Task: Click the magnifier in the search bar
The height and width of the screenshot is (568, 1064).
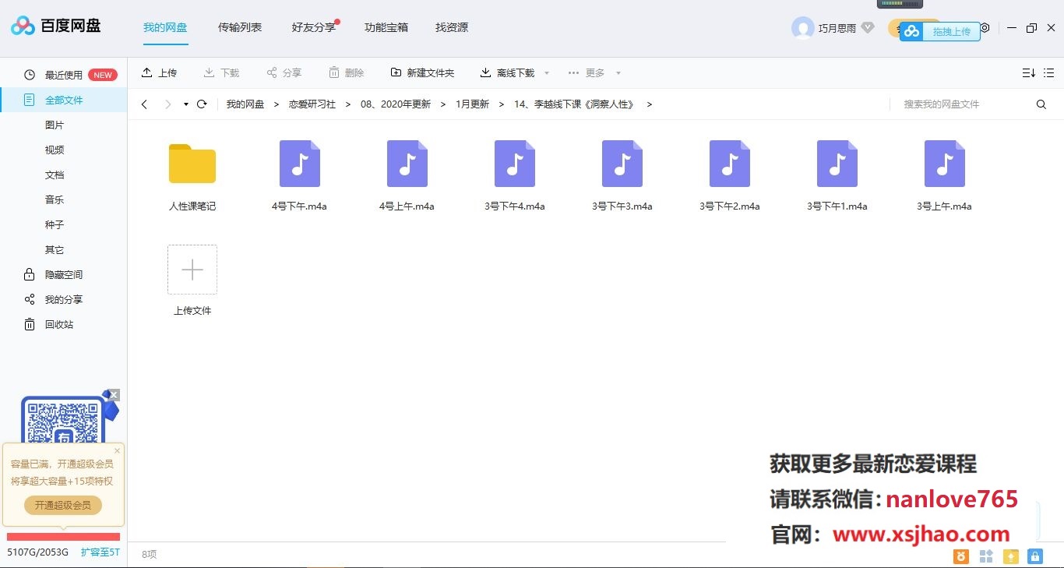Action: pyautogui.click(x=1041, y=104)
